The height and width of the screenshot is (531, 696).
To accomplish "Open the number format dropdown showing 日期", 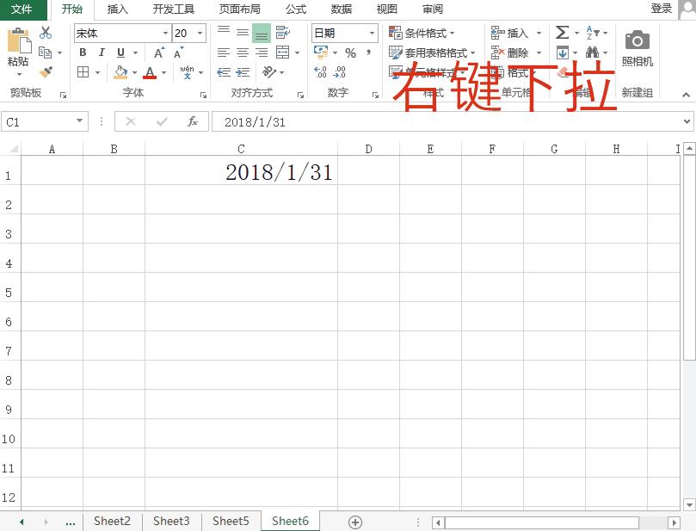I will click(370, 32).
